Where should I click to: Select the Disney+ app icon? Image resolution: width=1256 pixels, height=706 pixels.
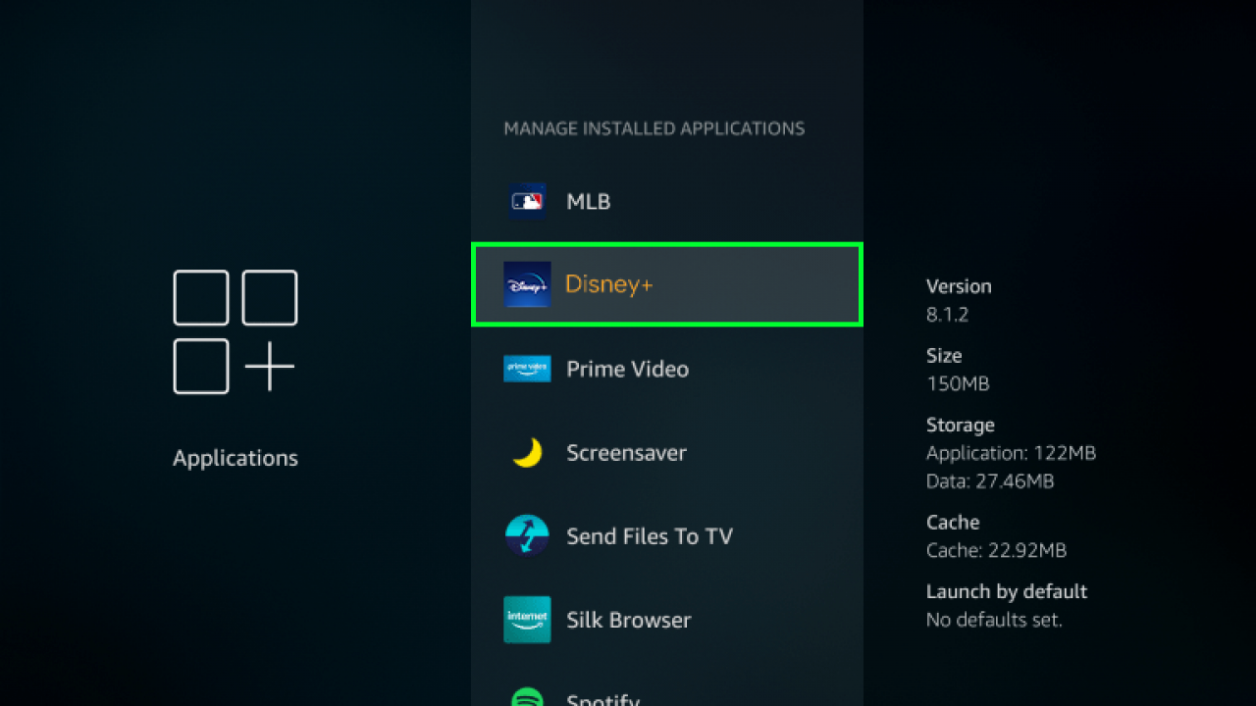tap(527, 283)
